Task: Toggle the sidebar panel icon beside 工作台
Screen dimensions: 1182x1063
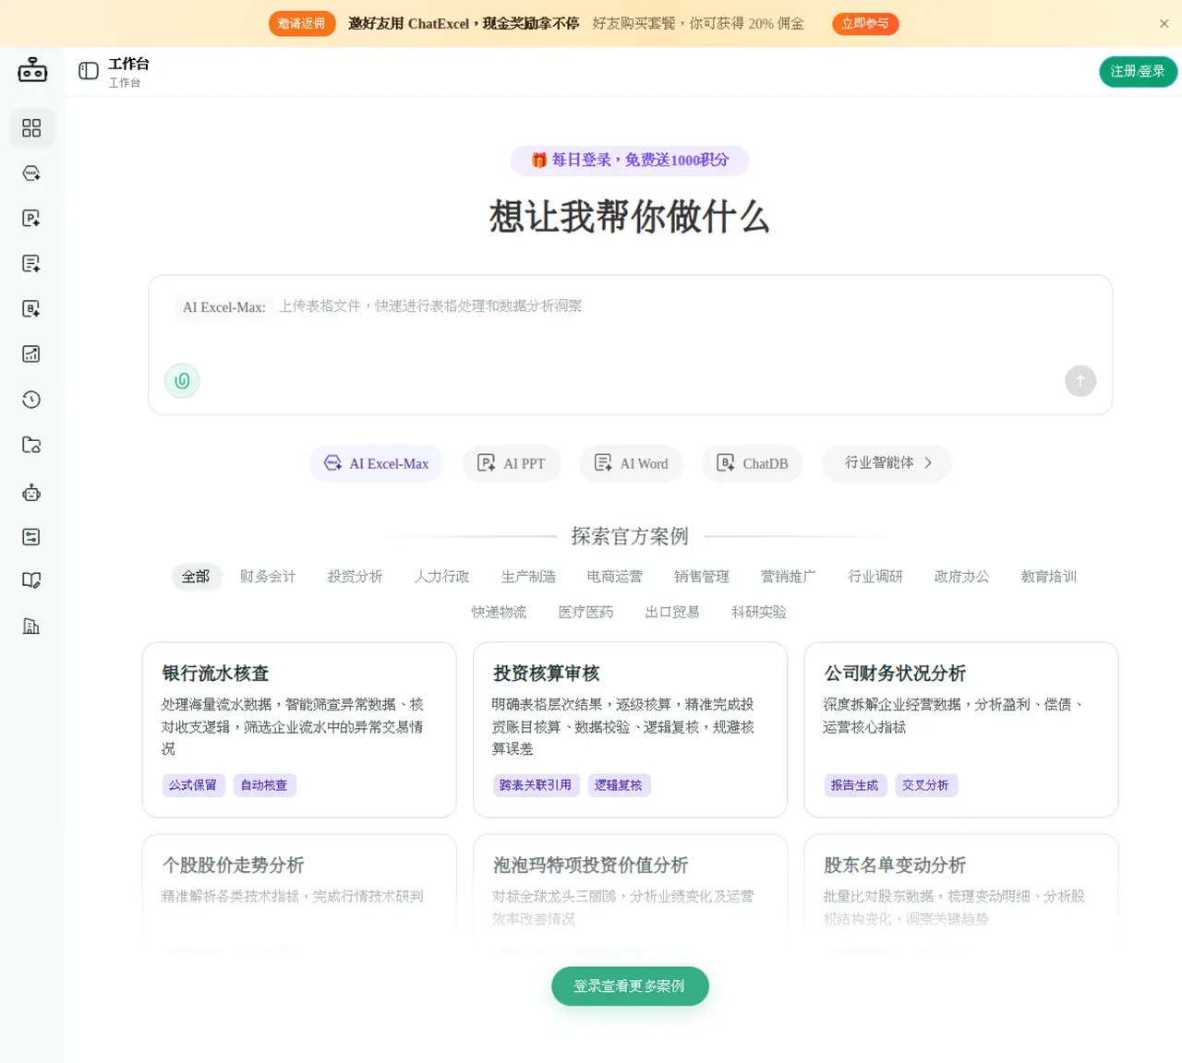Action: [89, 71]
